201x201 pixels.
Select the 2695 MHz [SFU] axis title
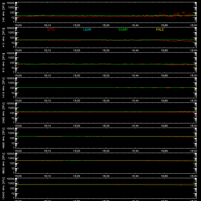4,113
